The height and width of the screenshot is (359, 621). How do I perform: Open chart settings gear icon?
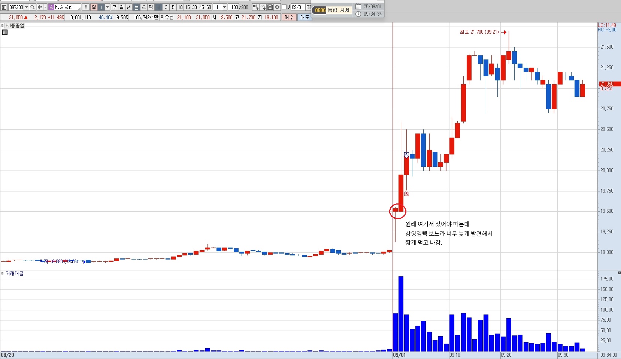pyautogui.click(x=277, y=7)
